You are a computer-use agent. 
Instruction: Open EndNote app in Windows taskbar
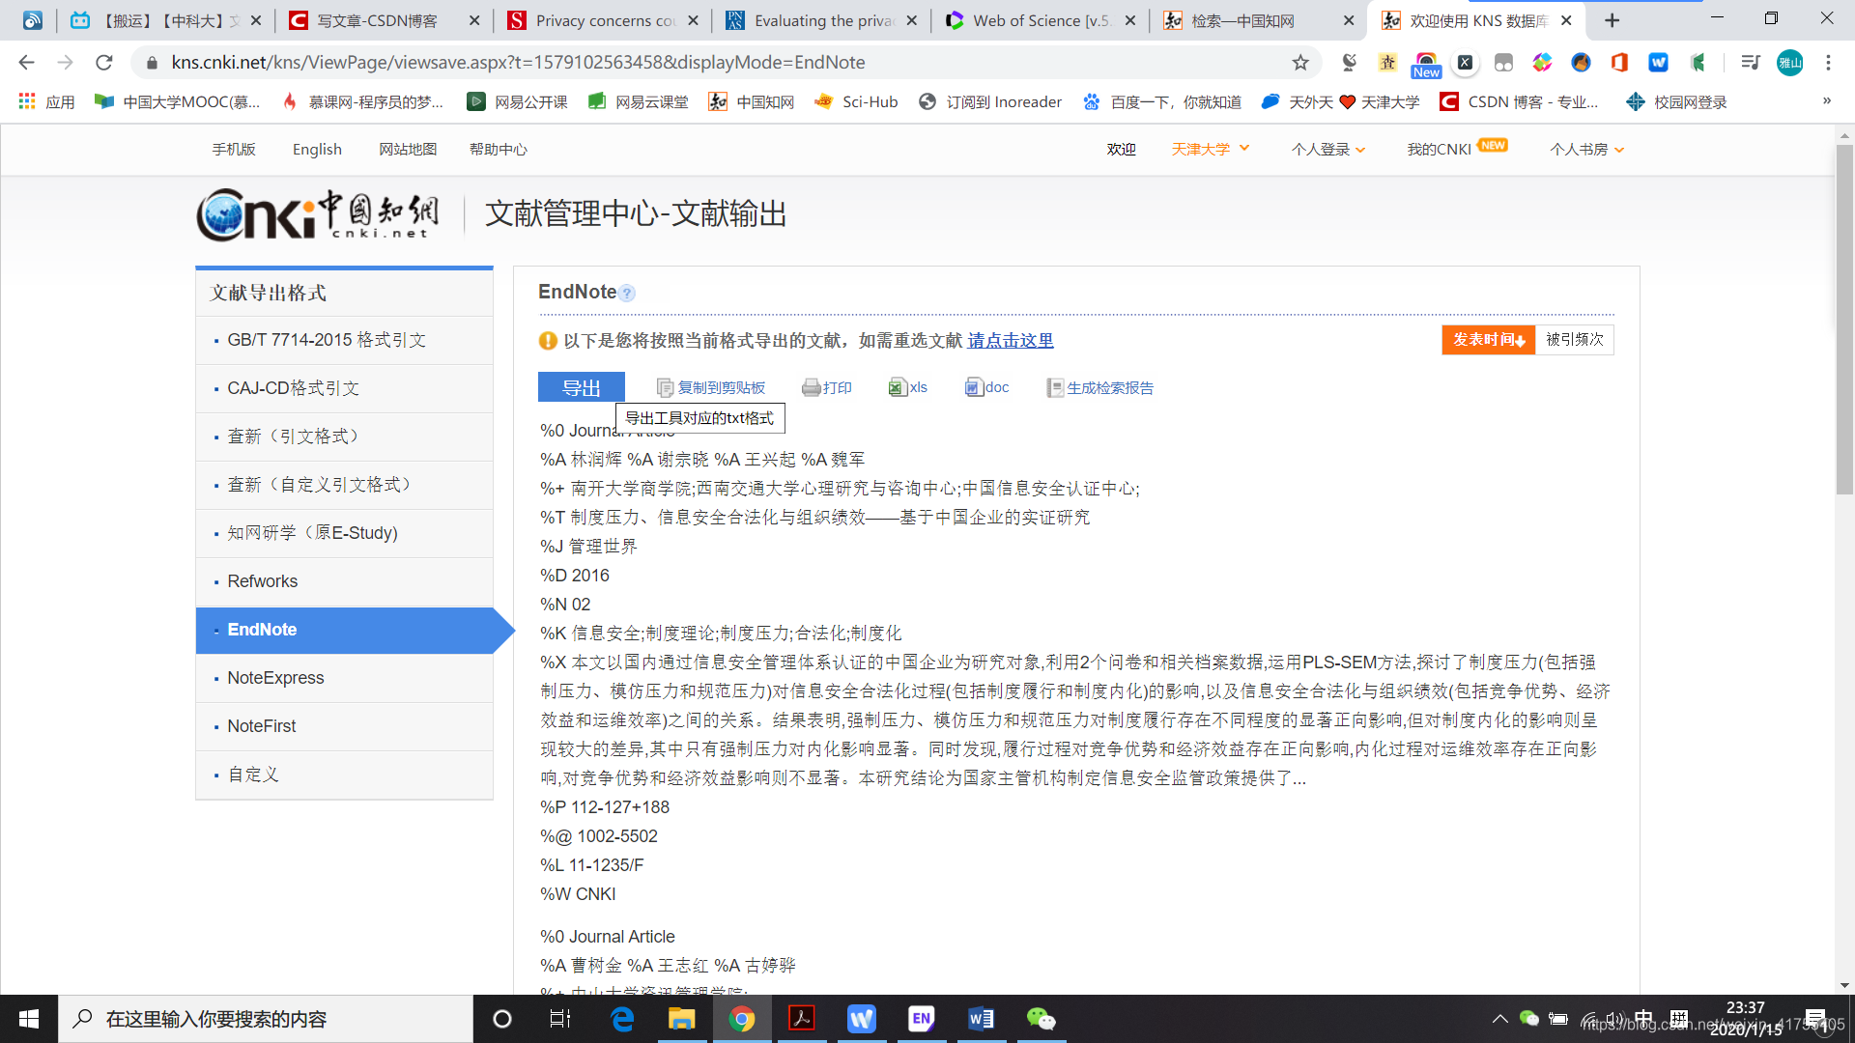click(921, 1019)
